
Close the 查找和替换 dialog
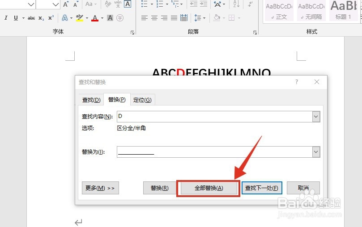(x=317, y=82)
